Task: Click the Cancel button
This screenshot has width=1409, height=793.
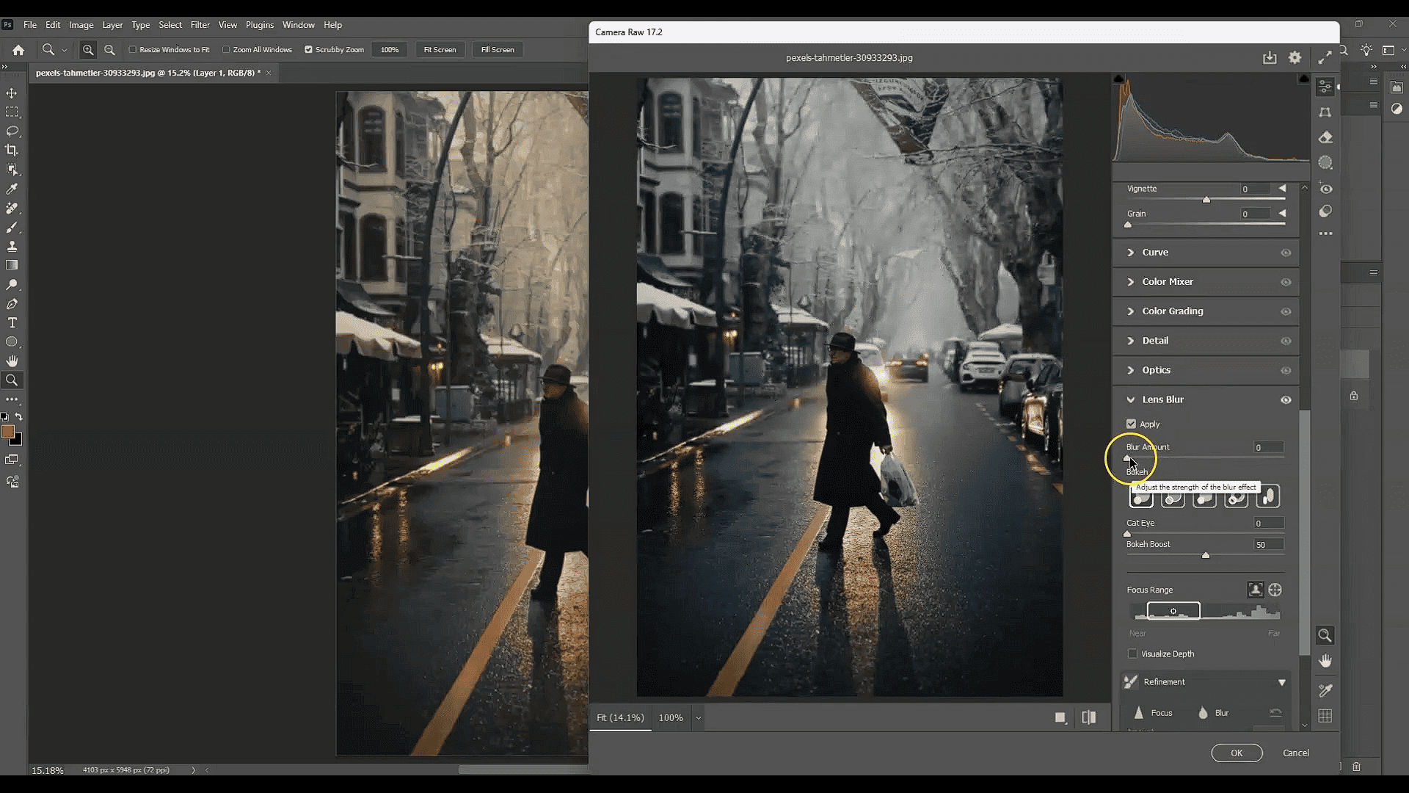Action: point(1295,753)
